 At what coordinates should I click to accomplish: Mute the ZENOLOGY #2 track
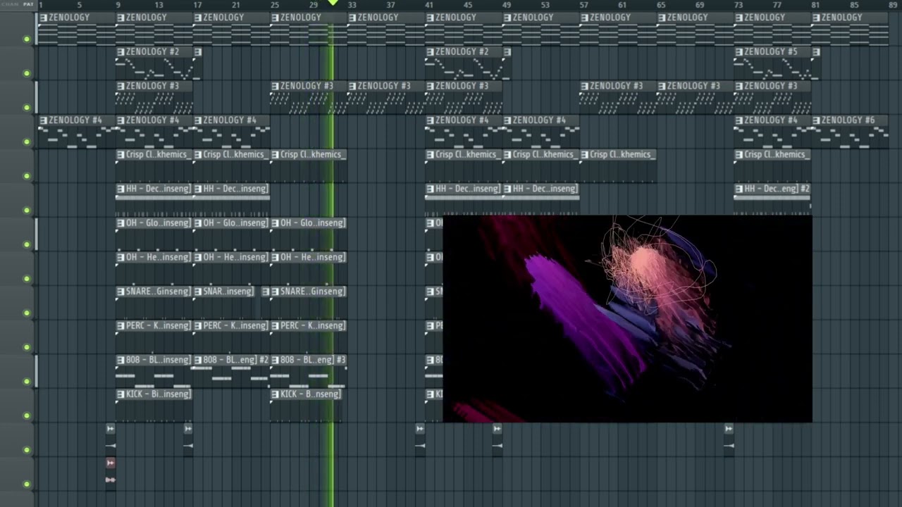27,73
